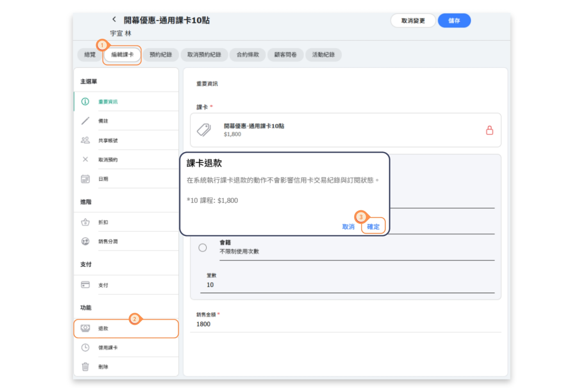Click the pie icon for 銷售分潤
Image resolution: width=583 pixels, height=388 pixels.
point(85,241)
